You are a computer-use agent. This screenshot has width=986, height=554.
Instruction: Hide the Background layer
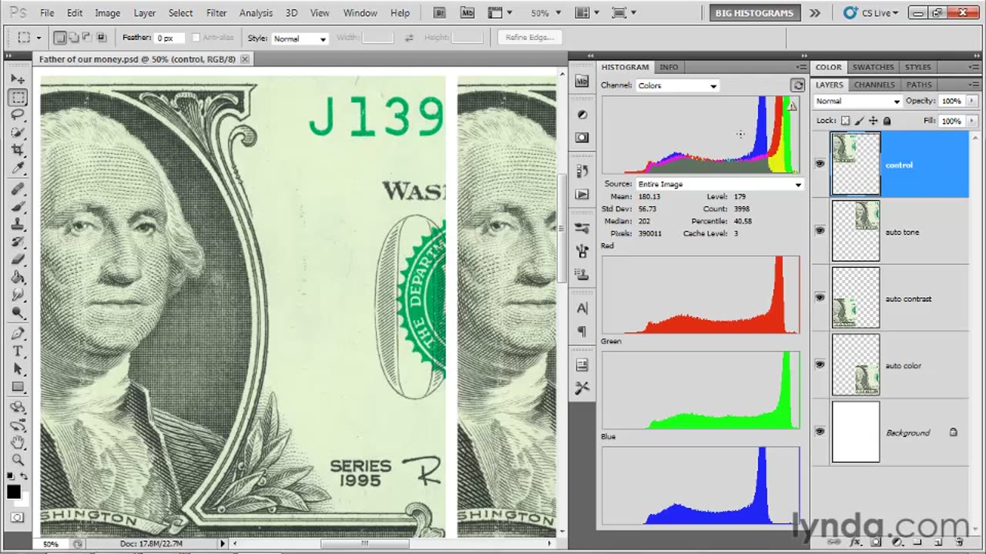tap(820, 432)
